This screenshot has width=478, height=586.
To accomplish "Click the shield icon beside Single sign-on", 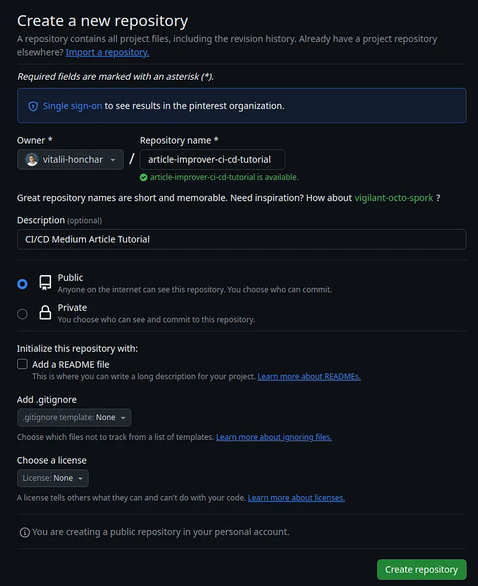I will tap(33, 105).
